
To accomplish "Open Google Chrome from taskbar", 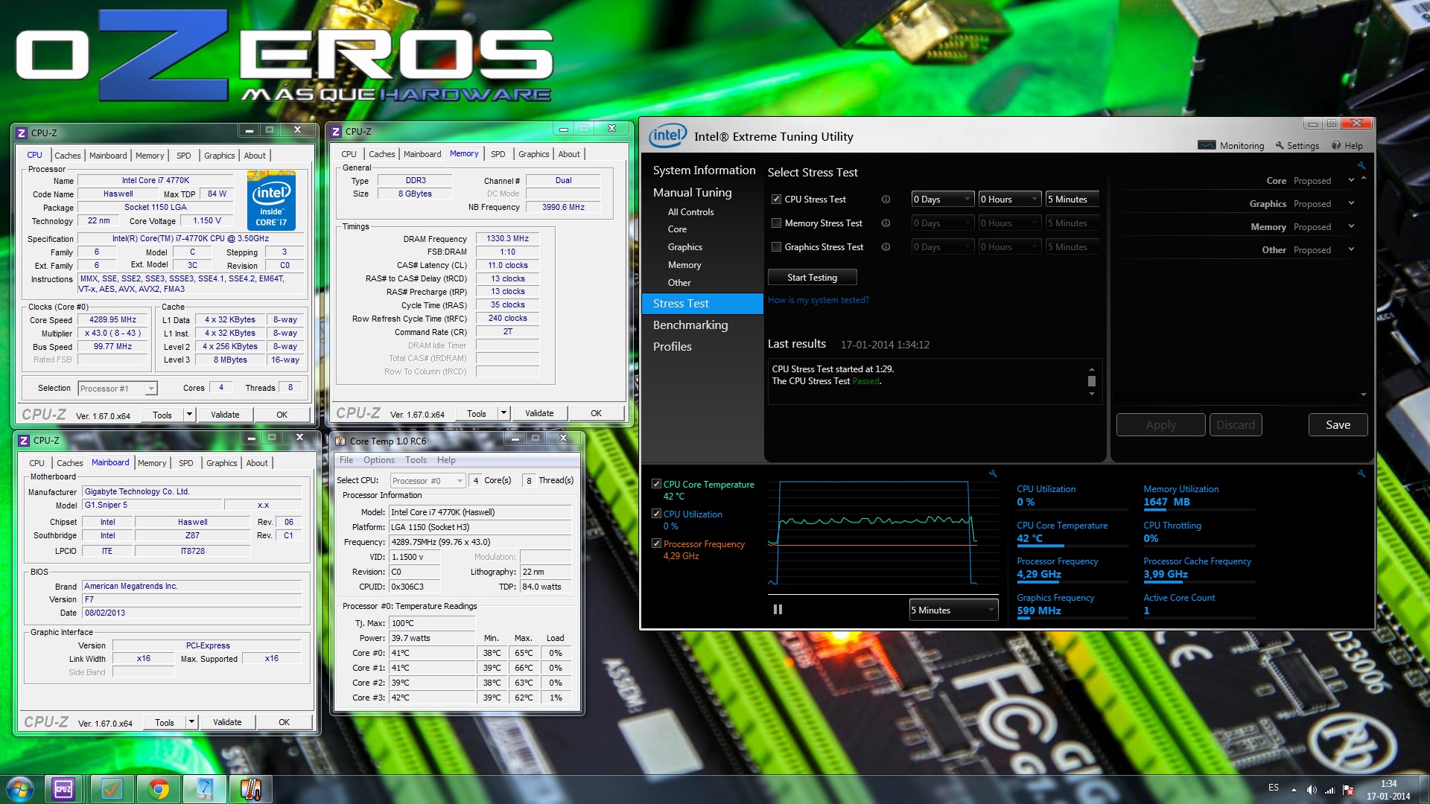I will pyautogui.click(x=158, y=789).
